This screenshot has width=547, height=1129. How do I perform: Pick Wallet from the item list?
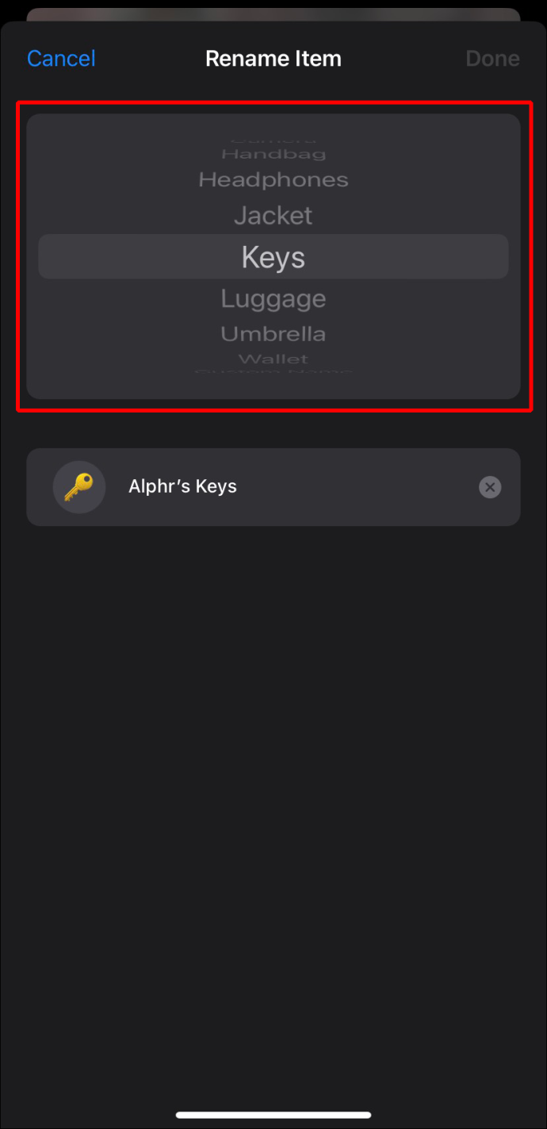point(273,359)
